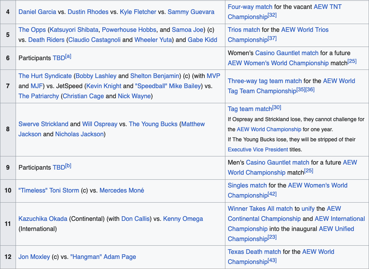369x269 pixels.
Task: Open the Jon Moxley link
Action: [34, 257]
